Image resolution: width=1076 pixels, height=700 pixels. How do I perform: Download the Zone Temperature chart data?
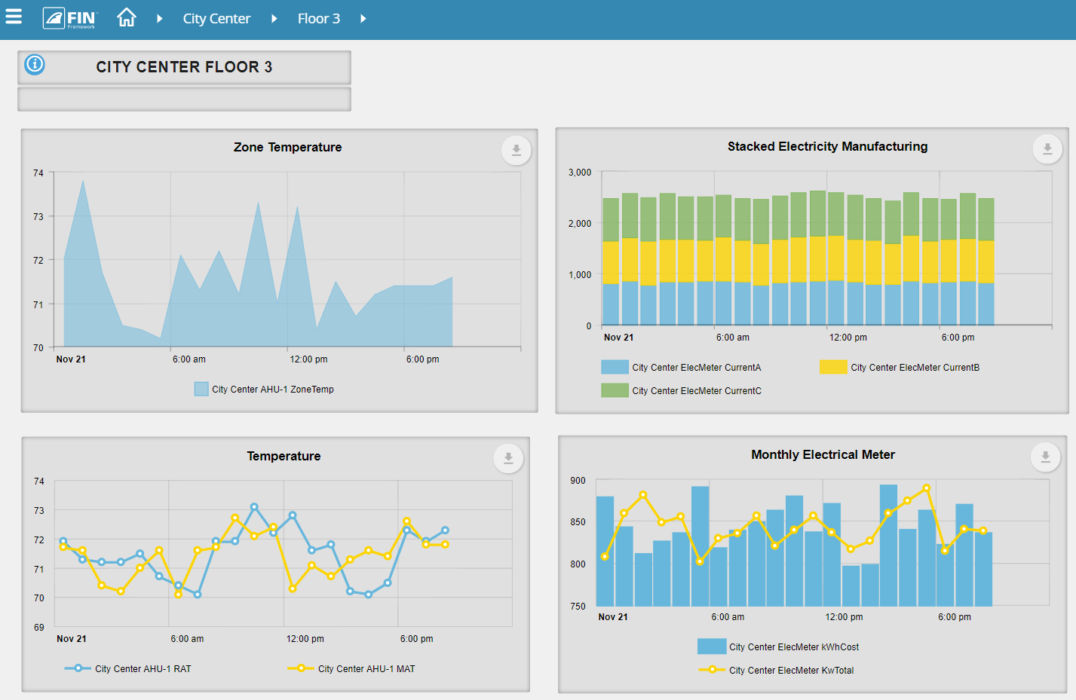tap(516, 150)
